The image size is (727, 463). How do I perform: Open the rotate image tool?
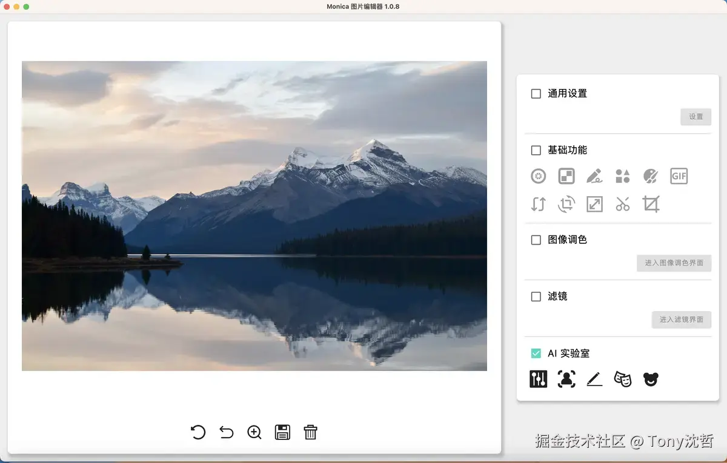click(565, 204)
